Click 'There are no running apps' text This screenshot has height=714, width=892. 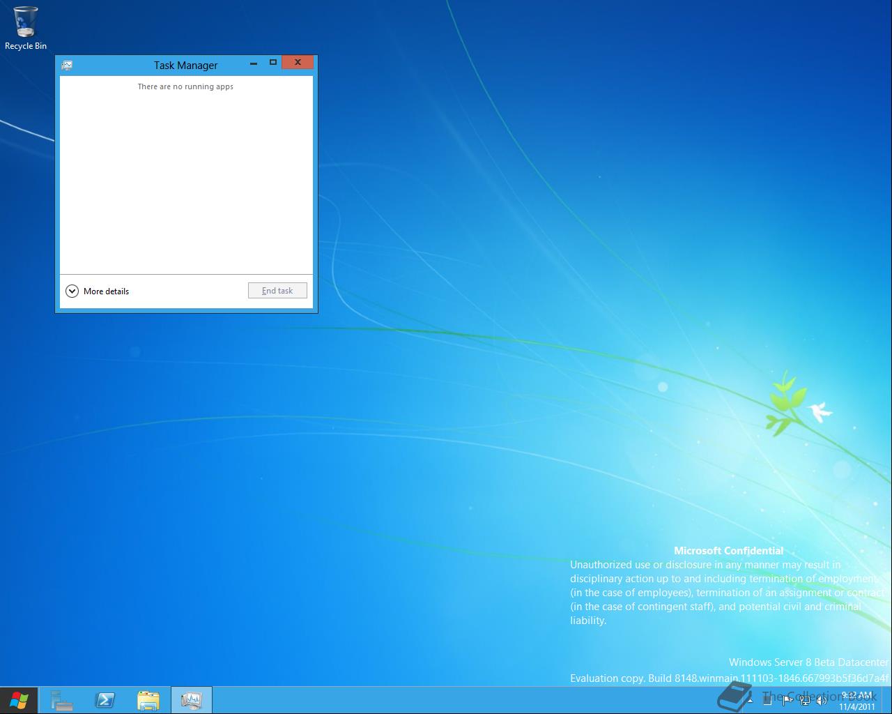click(x=185, y=86)
